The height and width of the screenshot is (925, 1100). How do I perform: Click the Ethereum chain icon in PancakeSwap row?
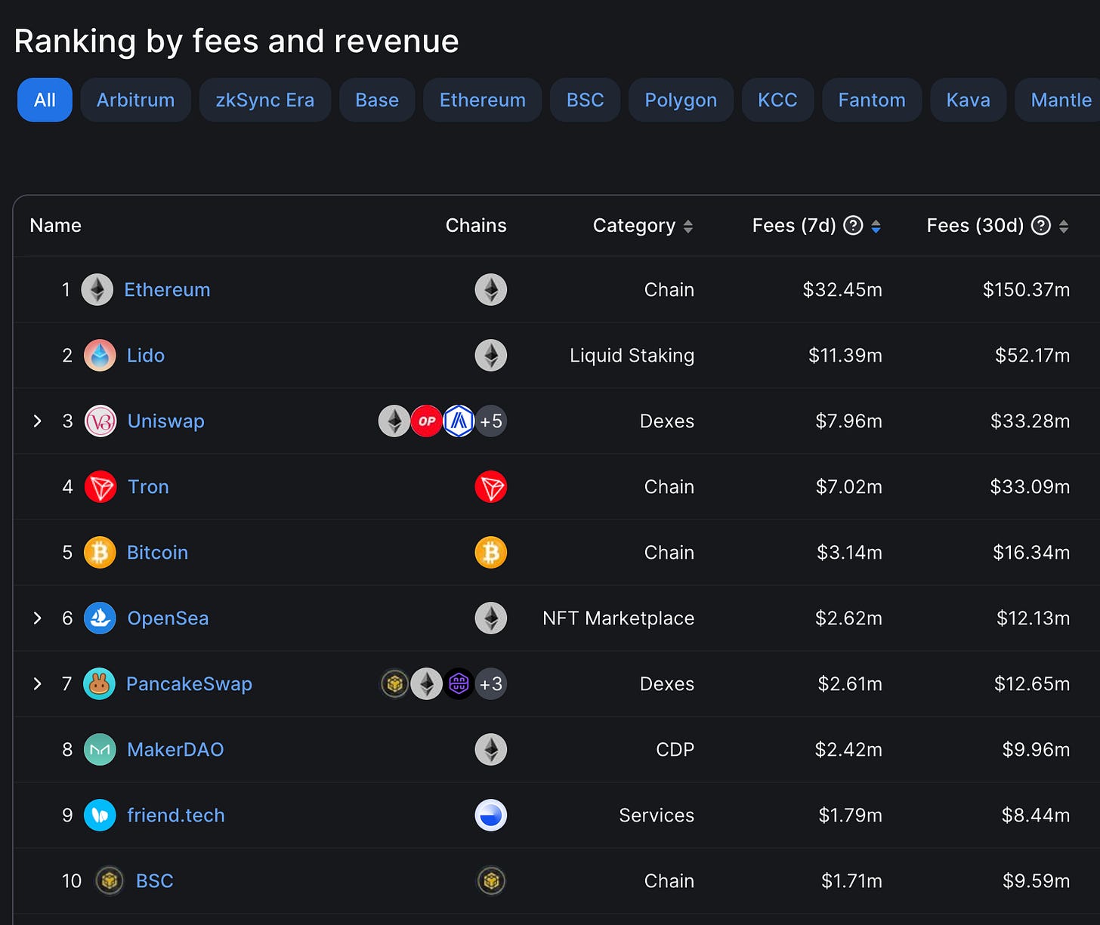[427, 684]
